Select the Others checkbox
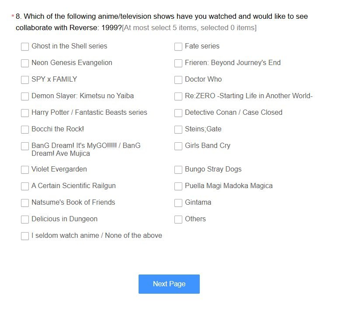The image size is (337, 326). (x=178, y=220)
